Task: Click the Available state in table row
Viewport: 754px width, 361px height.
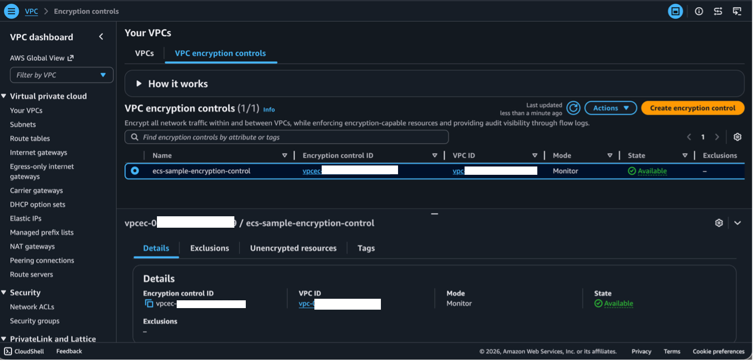Action: coord(647,171)
